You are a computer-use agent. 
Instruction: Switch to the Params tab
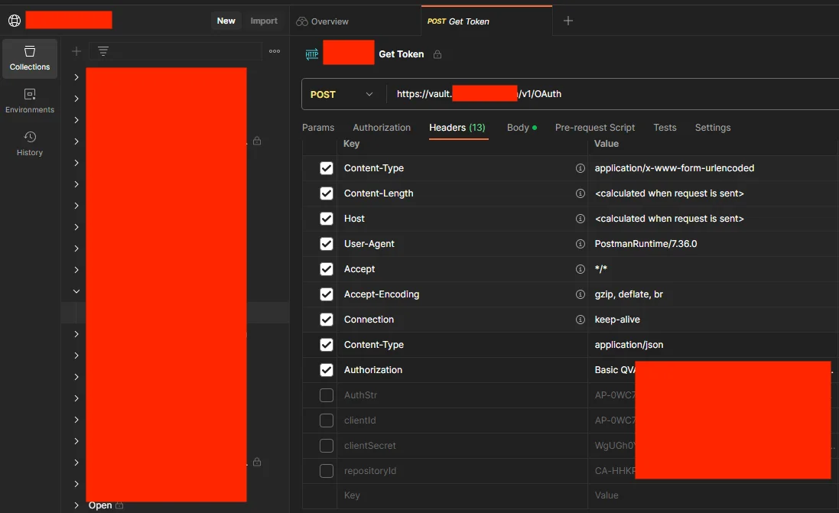[318, 128]
